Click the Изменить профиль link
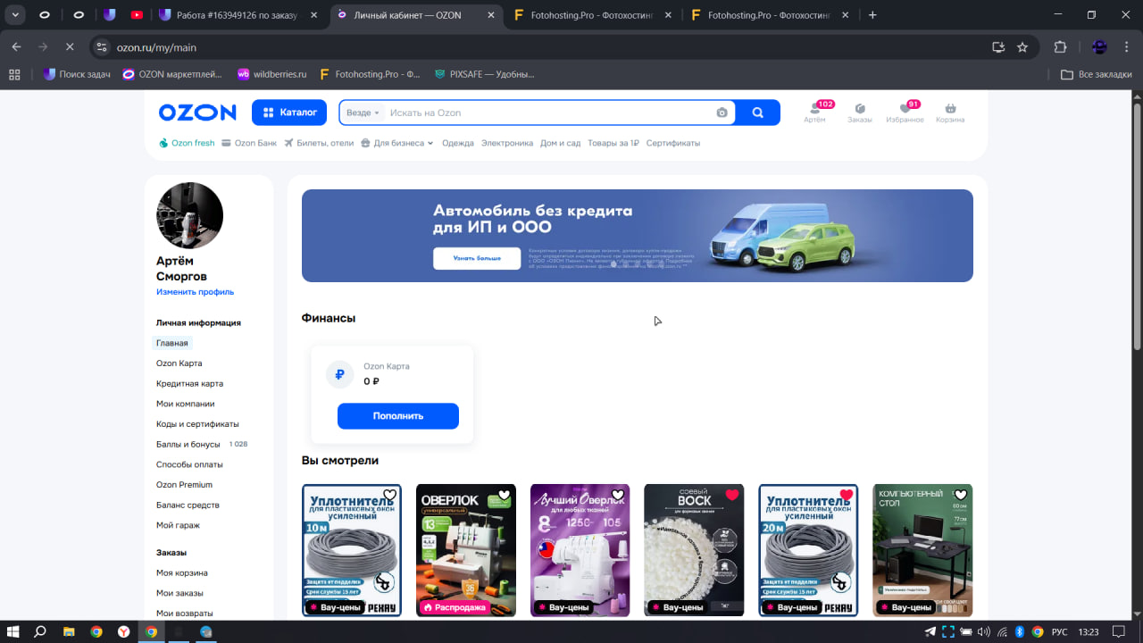The width and height of the screenshot is (1143, 643). tap(195, 292)
